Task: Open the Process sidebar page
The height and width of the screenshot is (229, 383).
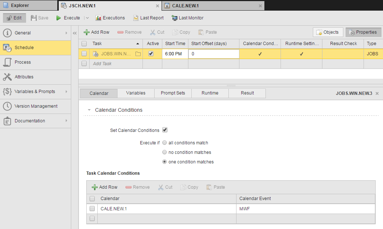Action: [35, 62]
